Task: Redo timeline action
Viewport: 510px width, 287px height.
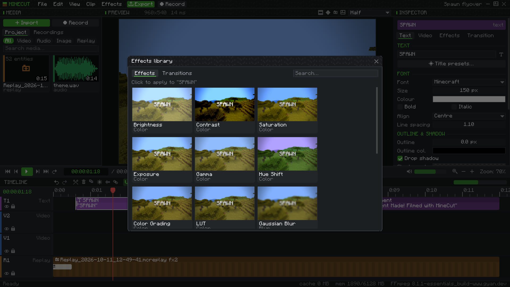Action: coord(65,182)
